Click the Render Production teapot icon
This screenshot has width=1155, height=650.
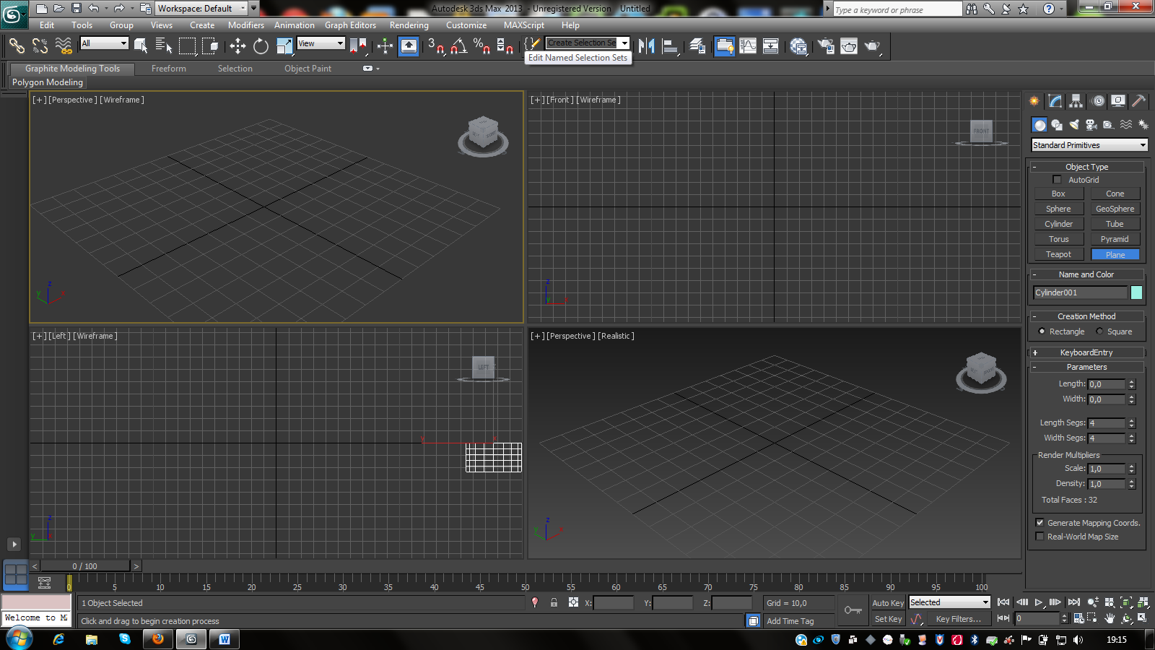pyautogui.click(x=872, y=46)
